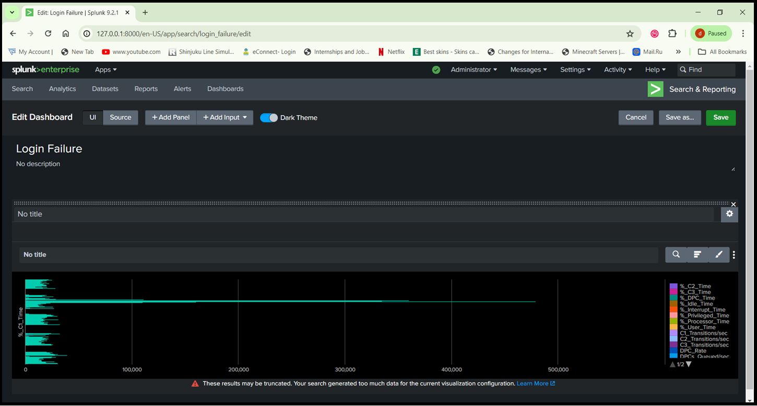Open the kebab menu beside the brush icon

coord(734,254)
